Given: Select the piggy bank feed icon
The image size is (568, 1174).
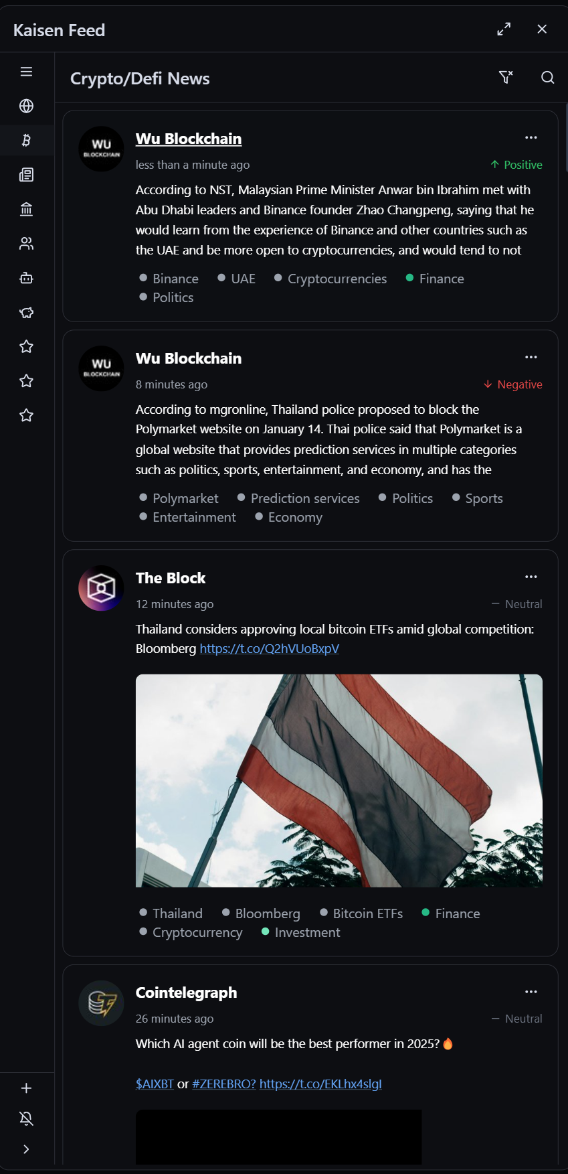Looking at the screenshot, I should pyautogui.click(x=26, y=312).
